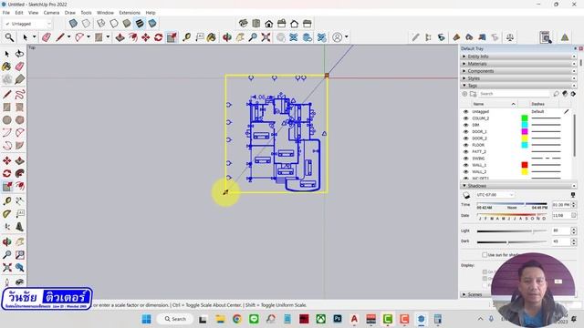Click the taskbar Search box
This screenshot has width=584, height=328.
(x=175, y=319)
